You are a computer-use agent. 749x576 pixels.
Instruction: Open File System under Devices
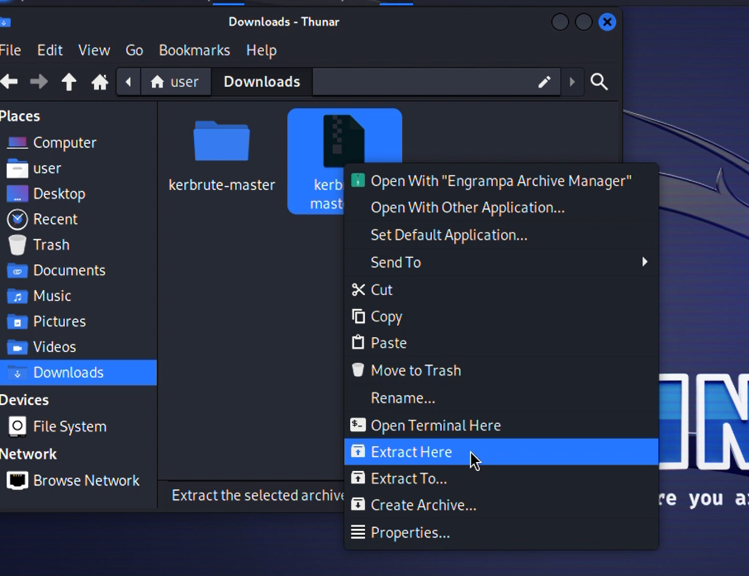tap(78, 426)
